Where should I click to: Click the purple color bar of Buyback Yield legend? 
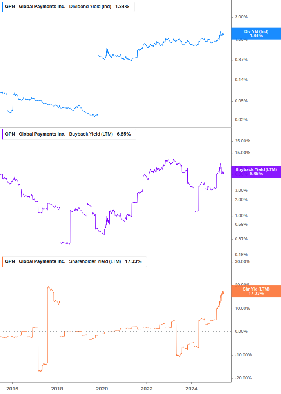point(2,134)
